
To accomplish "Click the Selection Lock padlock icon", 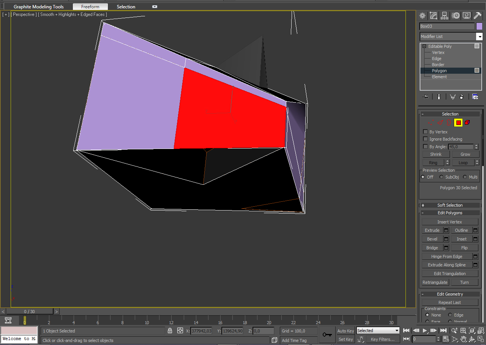I will 170,331.
